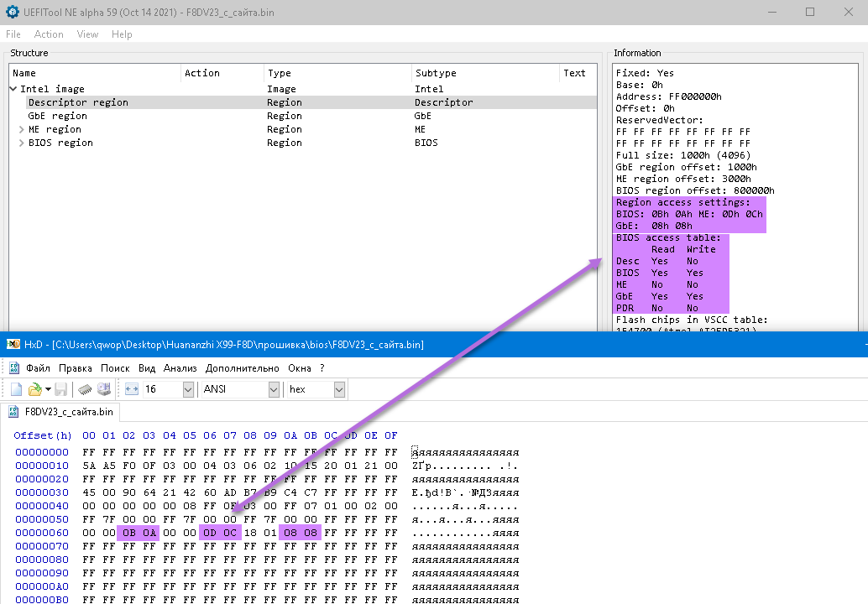Open UEFITool Help menu
868x604 pixels.
(x=122, y=34)
